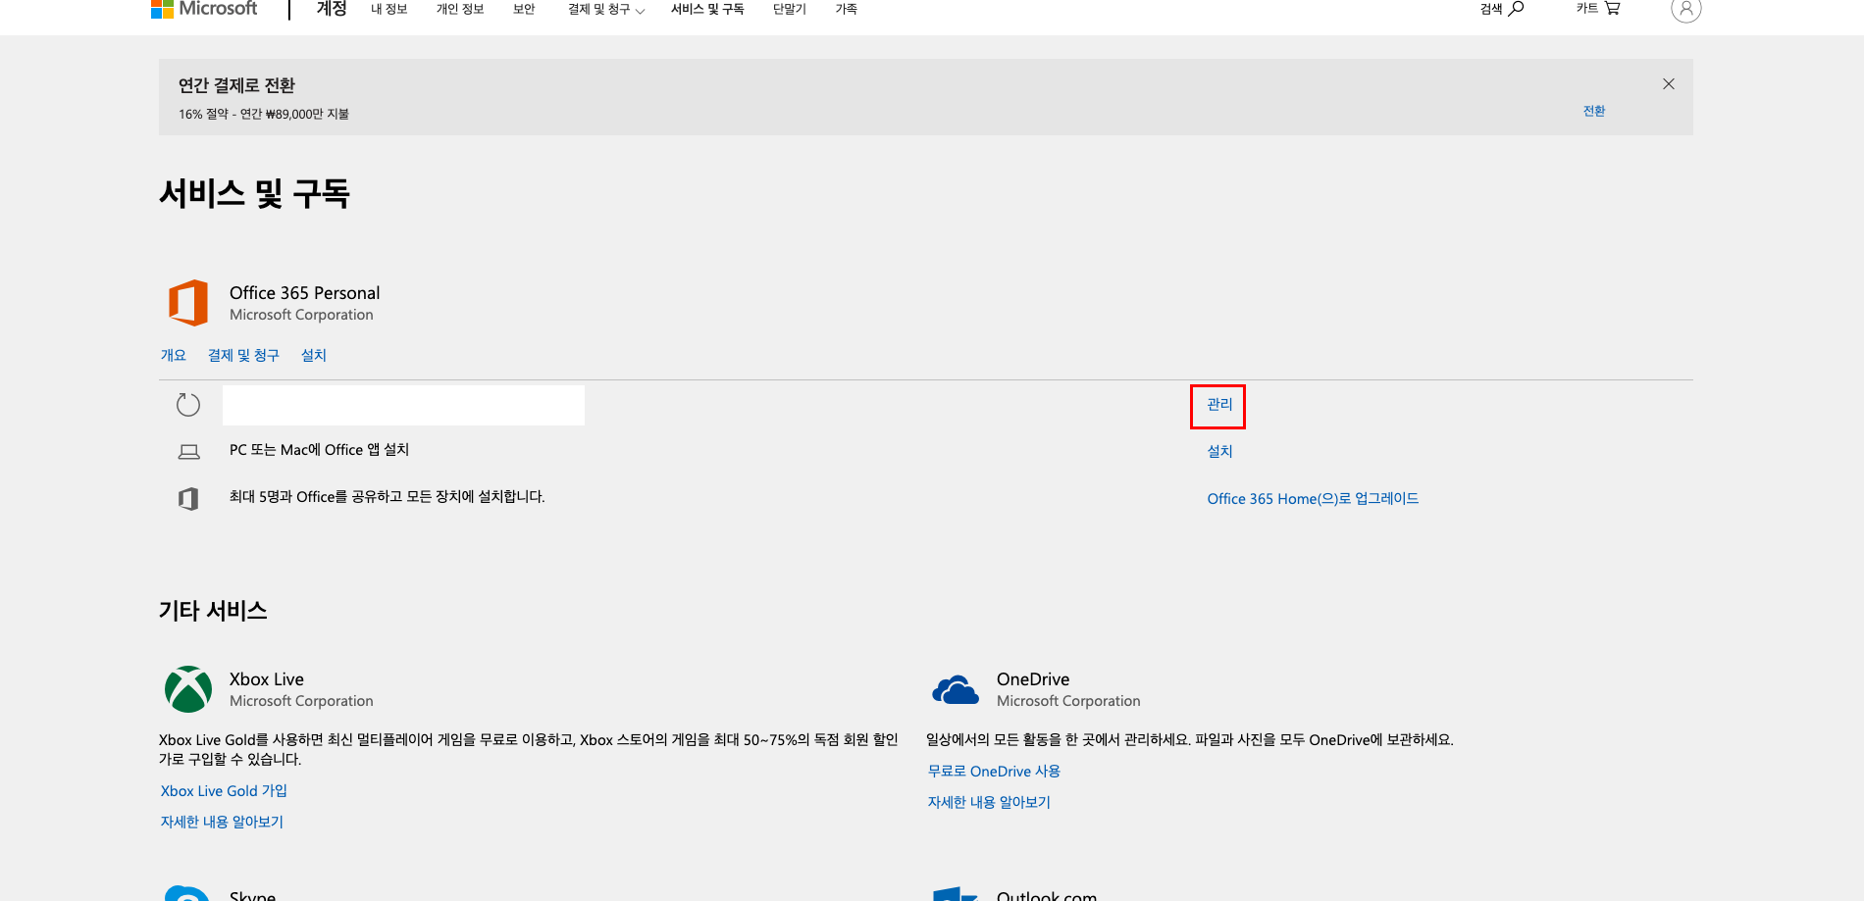
Task: Click the Office sharing icon
Action: (188, 498)
